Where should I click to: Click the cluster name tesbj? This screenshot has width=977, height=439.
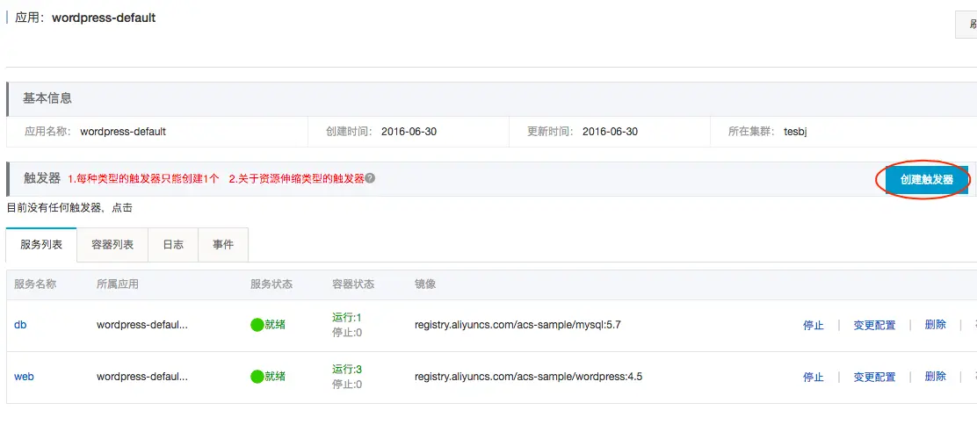(x=795, y=132)
